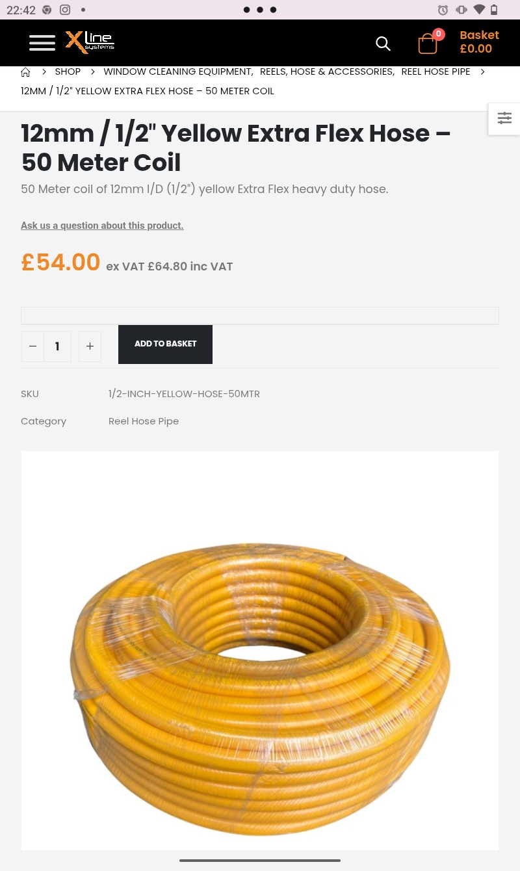520x871 pixels.
Task: Go to the home breadcrumb icon
Action: point(26,72)
